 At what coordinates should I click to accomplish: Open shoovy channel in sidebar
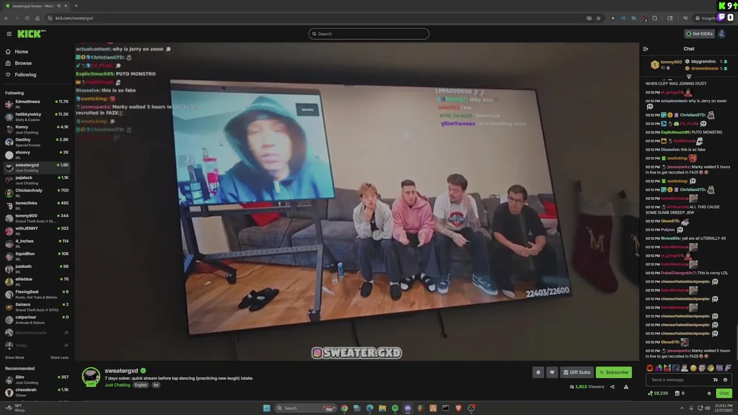pos(37,154)
